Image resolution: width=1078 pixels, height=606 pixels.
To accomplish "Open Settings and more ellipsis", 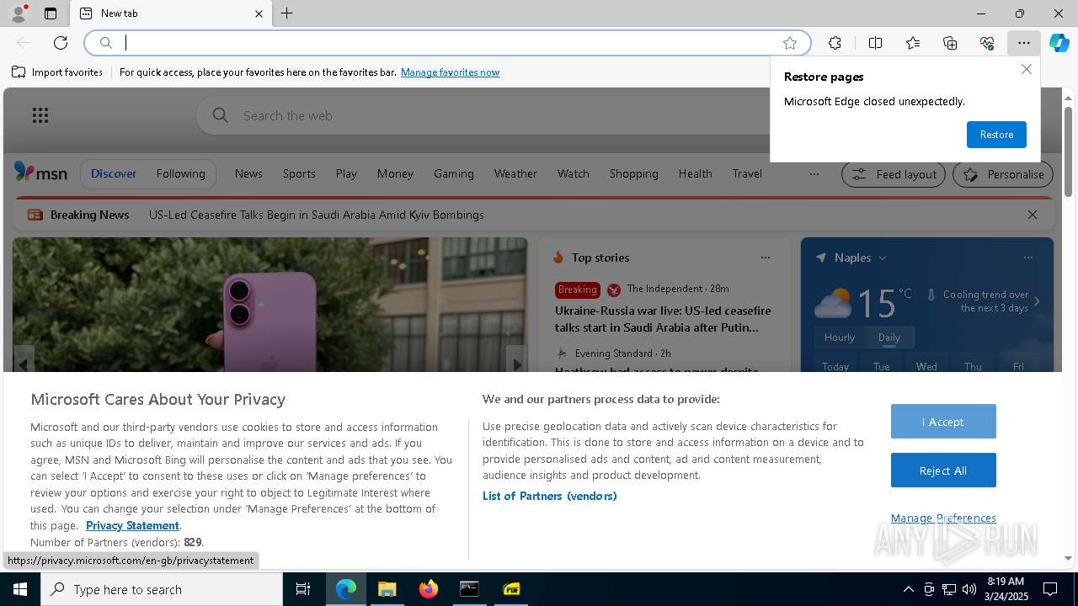I will pos(1023,43).
